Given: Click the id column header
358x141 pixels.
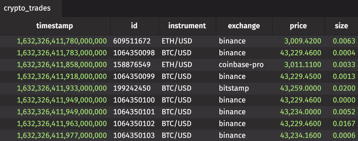Looking at the screenshot, I should (x=134, y=26).
